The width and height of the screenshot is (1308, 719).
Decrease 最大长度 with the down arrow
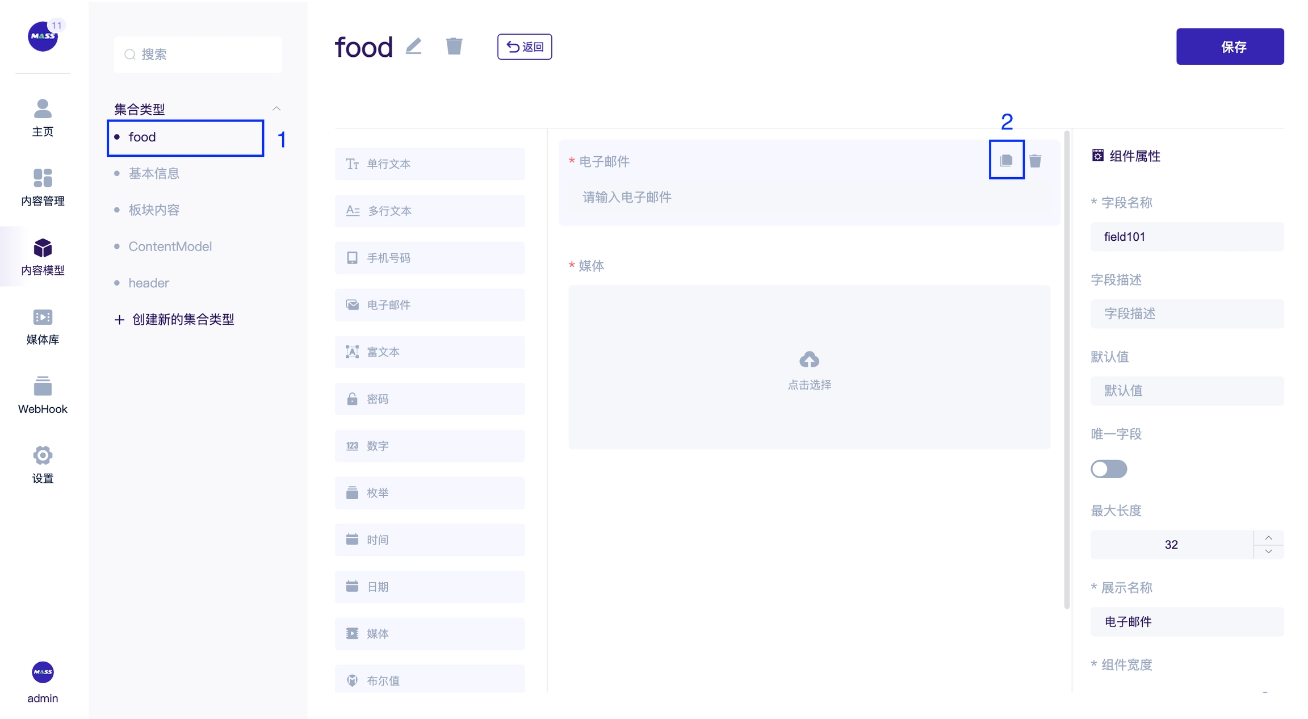tap(1268, 551)
